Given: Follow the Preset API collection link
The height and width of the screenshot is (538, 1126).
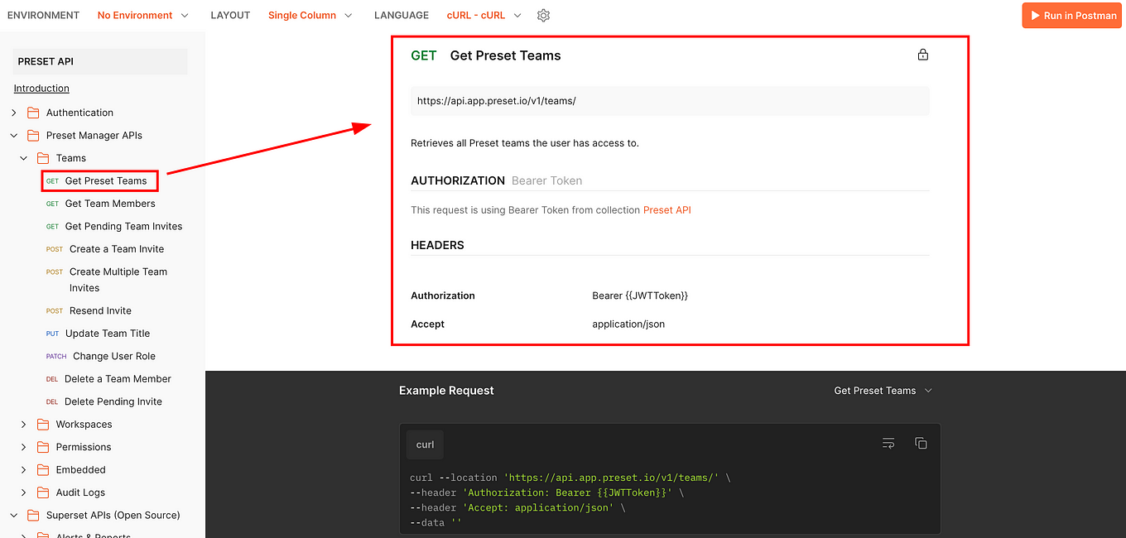Looking at the screenshot, I should click(x=666, y=210).
